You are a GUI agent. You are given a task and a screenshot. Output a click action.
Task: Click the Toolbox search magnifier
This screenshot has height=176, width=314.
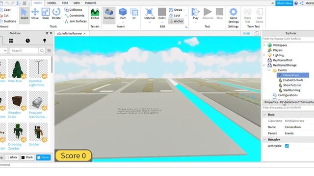(42, 51)
